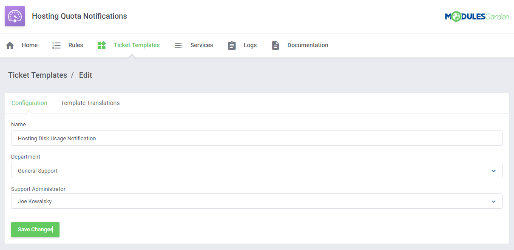Click the Logs clipboard icon
Screen dimensions: 514x250
232,45
